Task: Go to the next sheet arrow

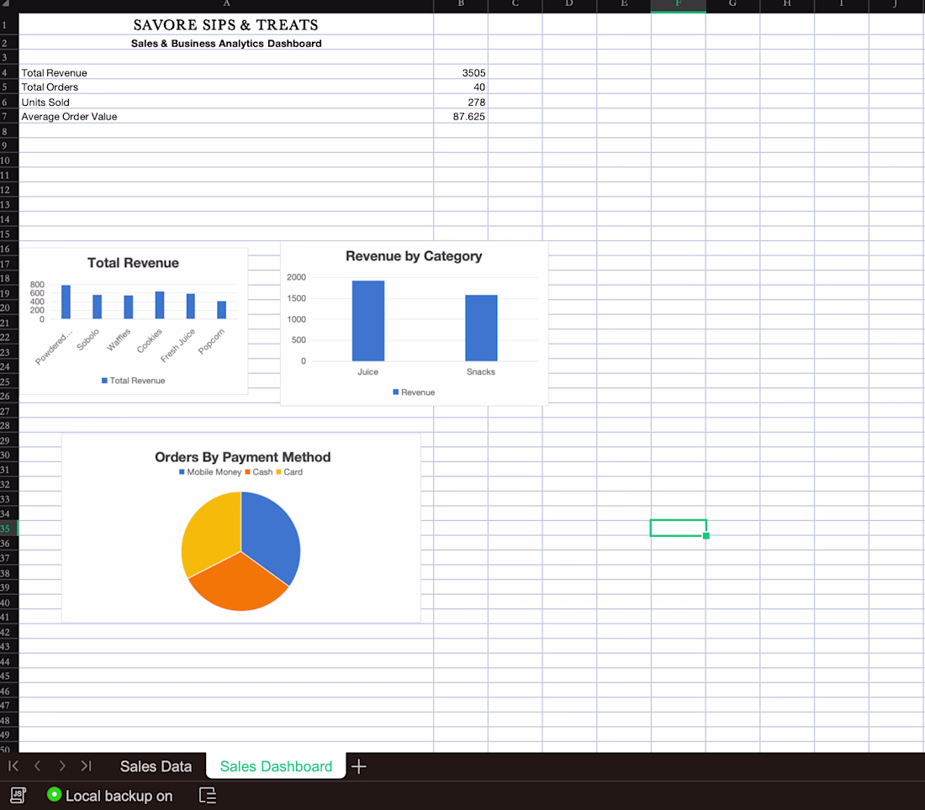Action: [62, 765]
